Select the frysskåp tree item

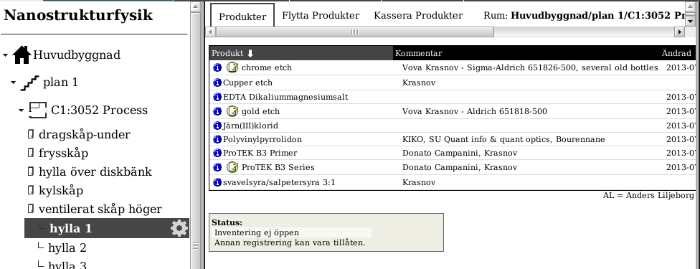click(63, 154)
